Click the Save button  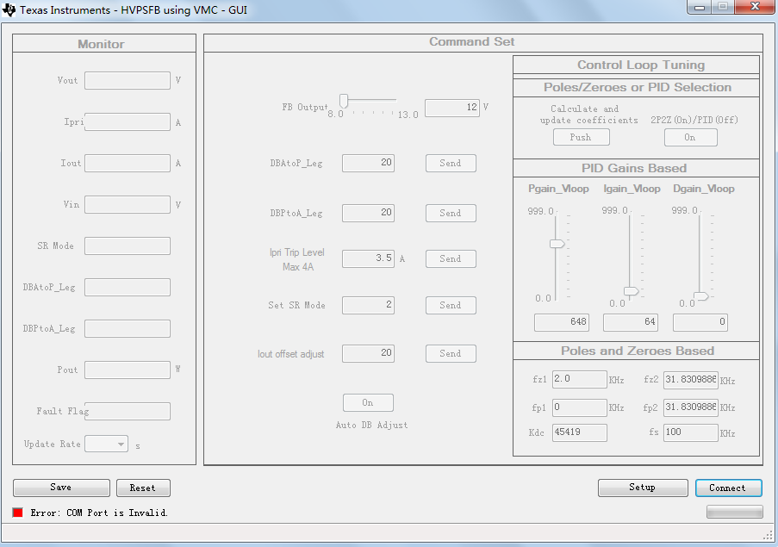(61, 488)
